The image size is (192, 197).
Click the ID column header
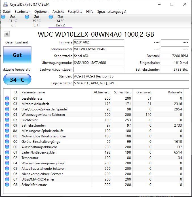point(15,92)
